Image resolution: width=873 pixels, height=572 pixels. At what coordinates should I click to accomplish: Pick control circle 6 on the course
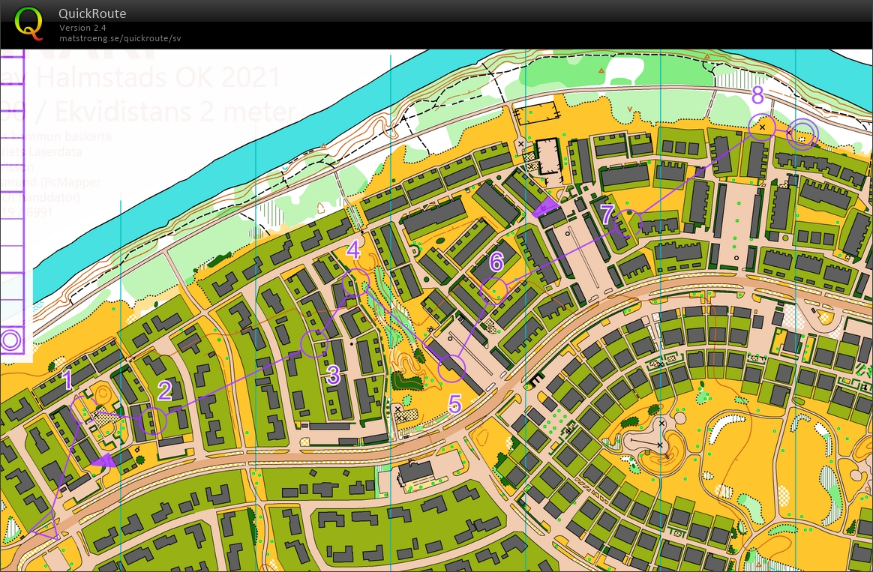pos(493,290)
